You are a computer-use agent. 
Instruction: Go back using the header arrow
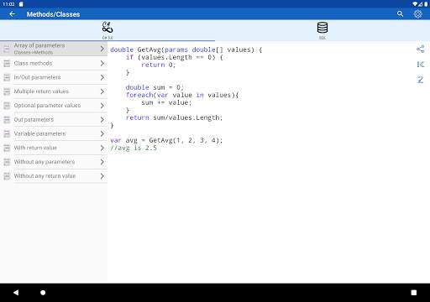pyautogui.click(x=12, y=14)
